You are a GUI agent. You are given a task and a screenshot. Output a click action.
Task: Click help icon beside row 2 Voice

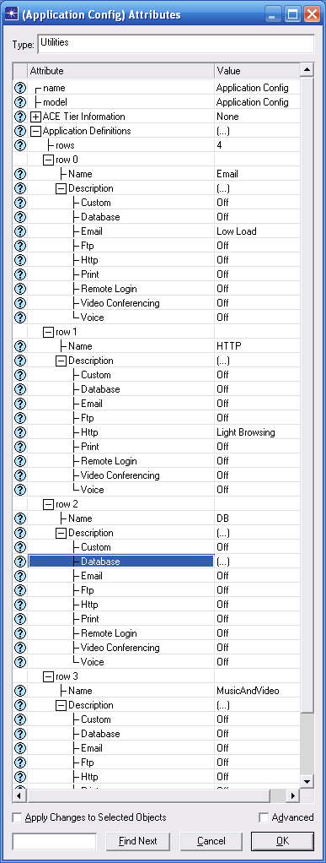[x=19, y=661]
